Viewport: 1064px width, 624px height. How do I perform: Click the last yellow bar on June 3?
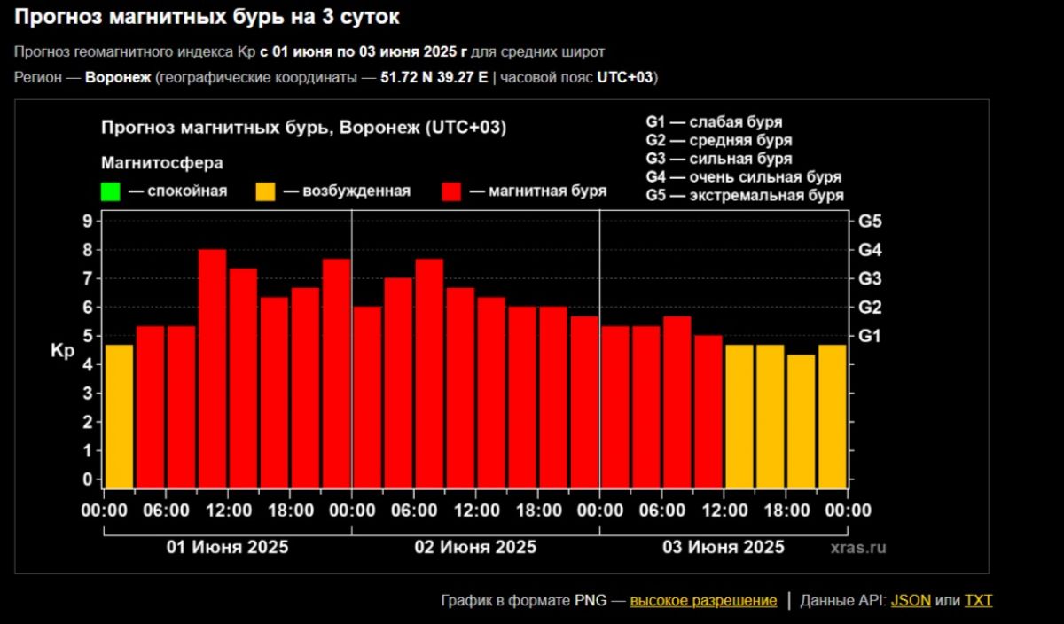[x=832, y=417]
